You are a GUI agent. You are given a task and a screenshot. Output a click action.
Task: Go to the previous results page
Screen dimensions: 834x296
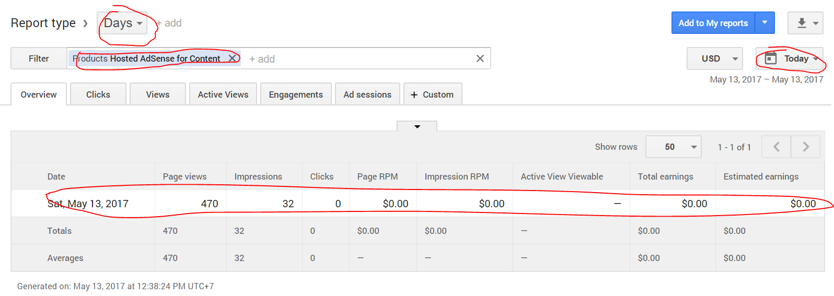click(776, 147)
